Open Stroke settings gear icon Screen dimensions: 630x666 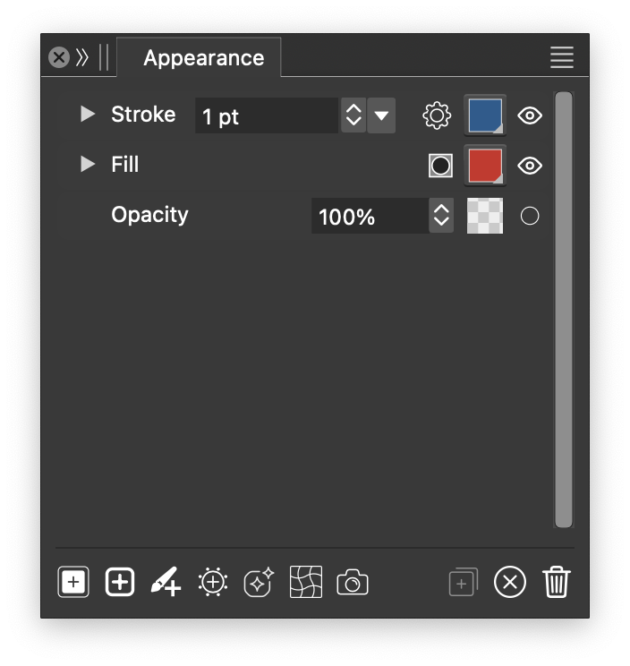tap(437, 115)
